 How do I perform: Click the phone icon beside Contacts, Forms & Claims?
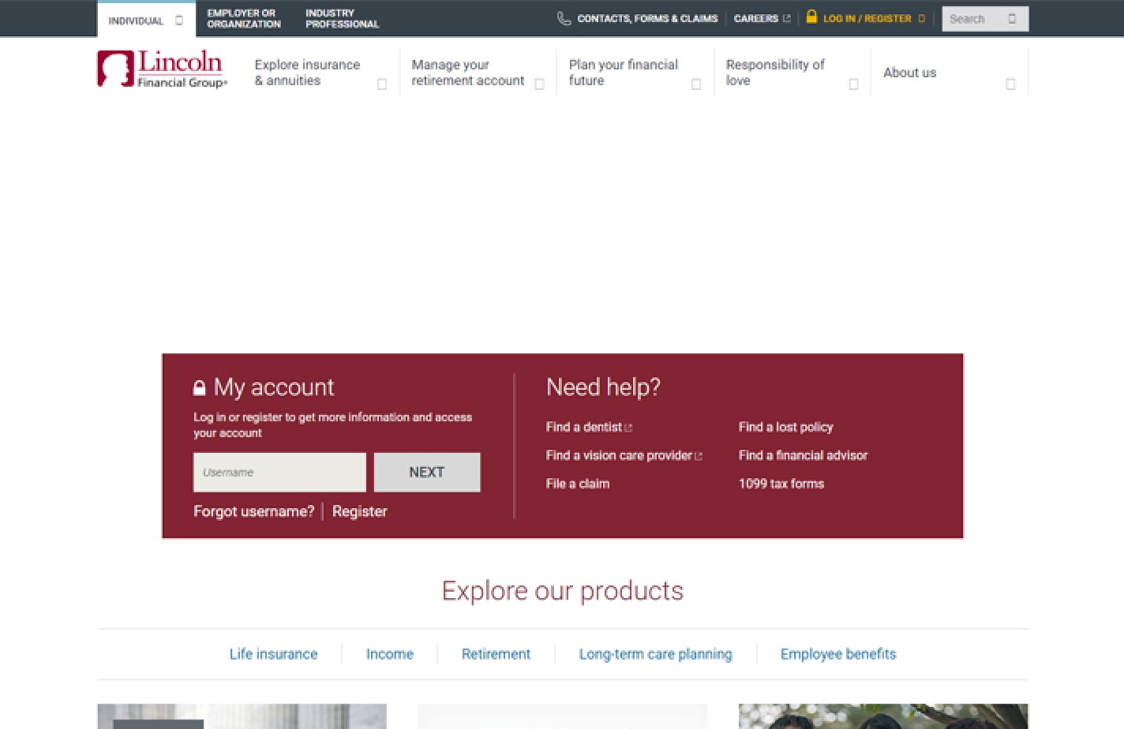[x=564, y=18]
